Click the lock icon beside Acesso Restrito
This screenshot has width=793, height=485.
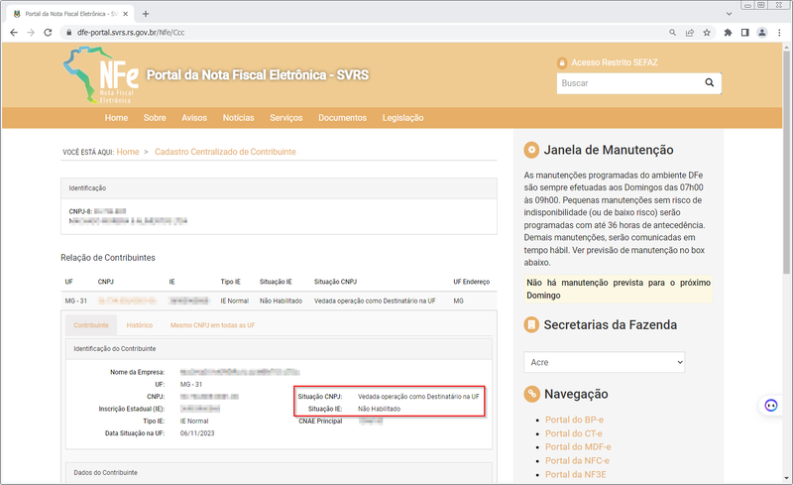point(562,62)
